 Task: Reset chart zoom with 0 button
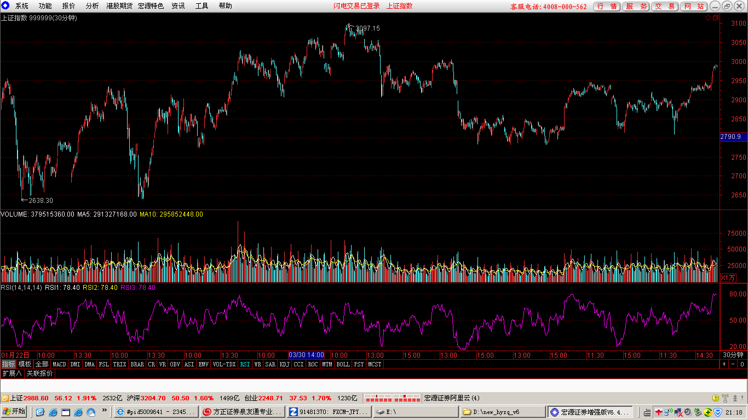click(742, 364)
